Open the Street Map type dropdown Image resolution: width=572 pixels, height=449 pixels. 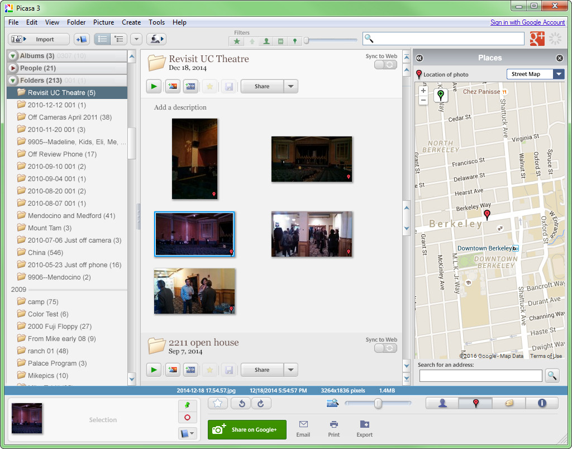(559, 74)
